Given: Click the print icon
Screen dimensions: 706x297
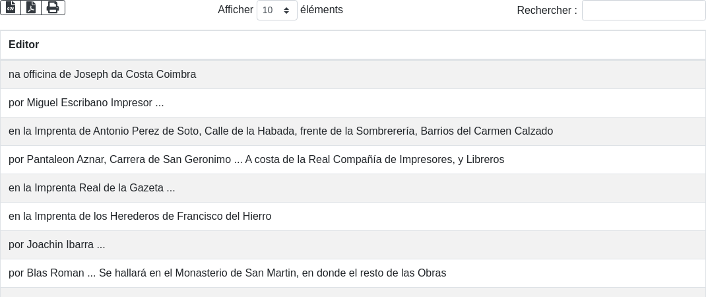Looking at the screenshot, I should point(53,7).
